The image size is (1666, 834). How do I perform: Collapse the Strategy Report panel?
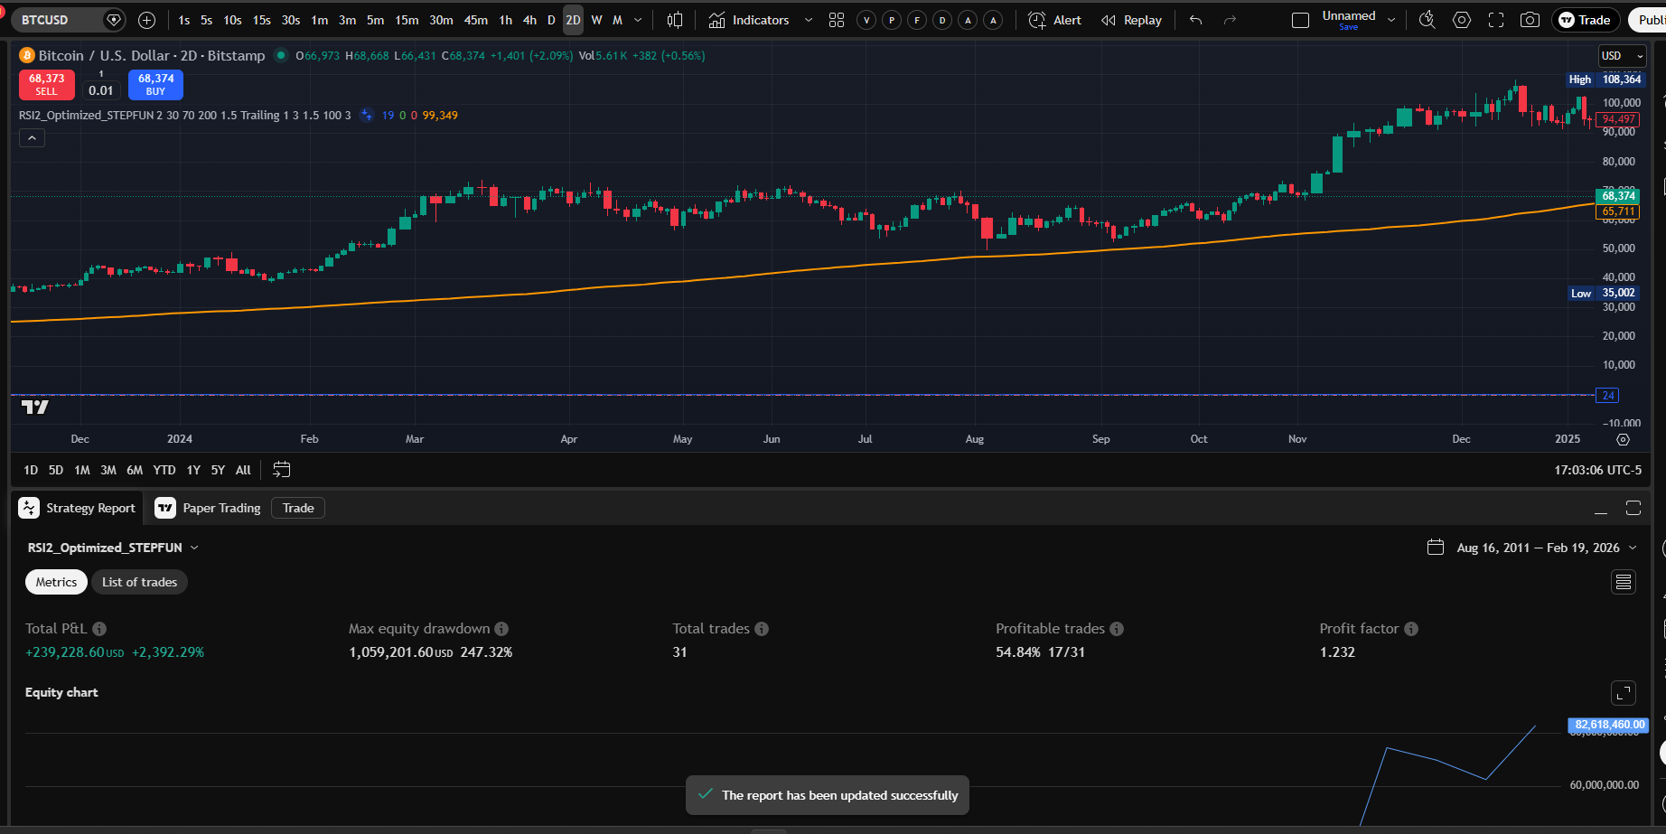1602,508
